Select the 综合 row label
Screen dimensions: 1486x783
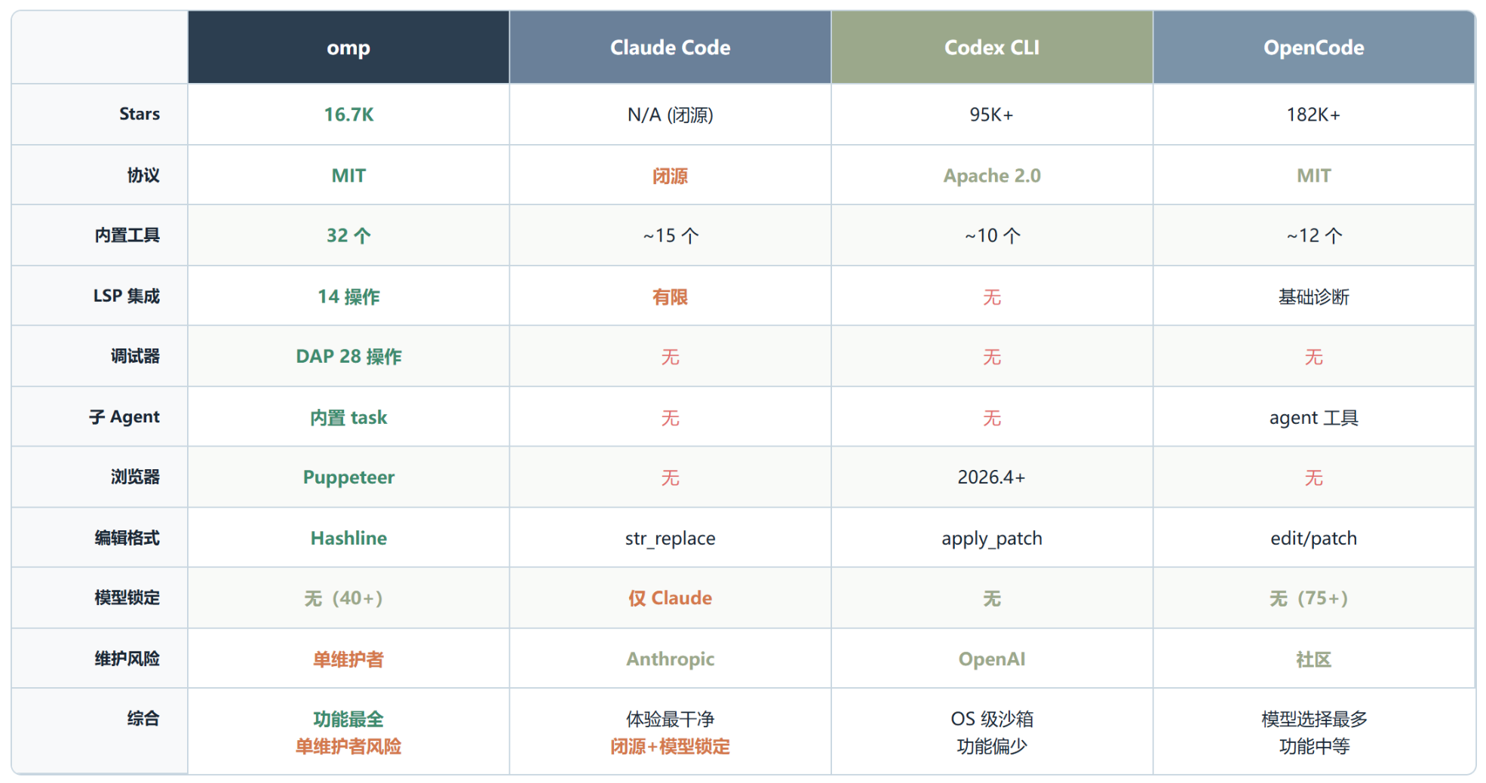[x=143, y=718]
